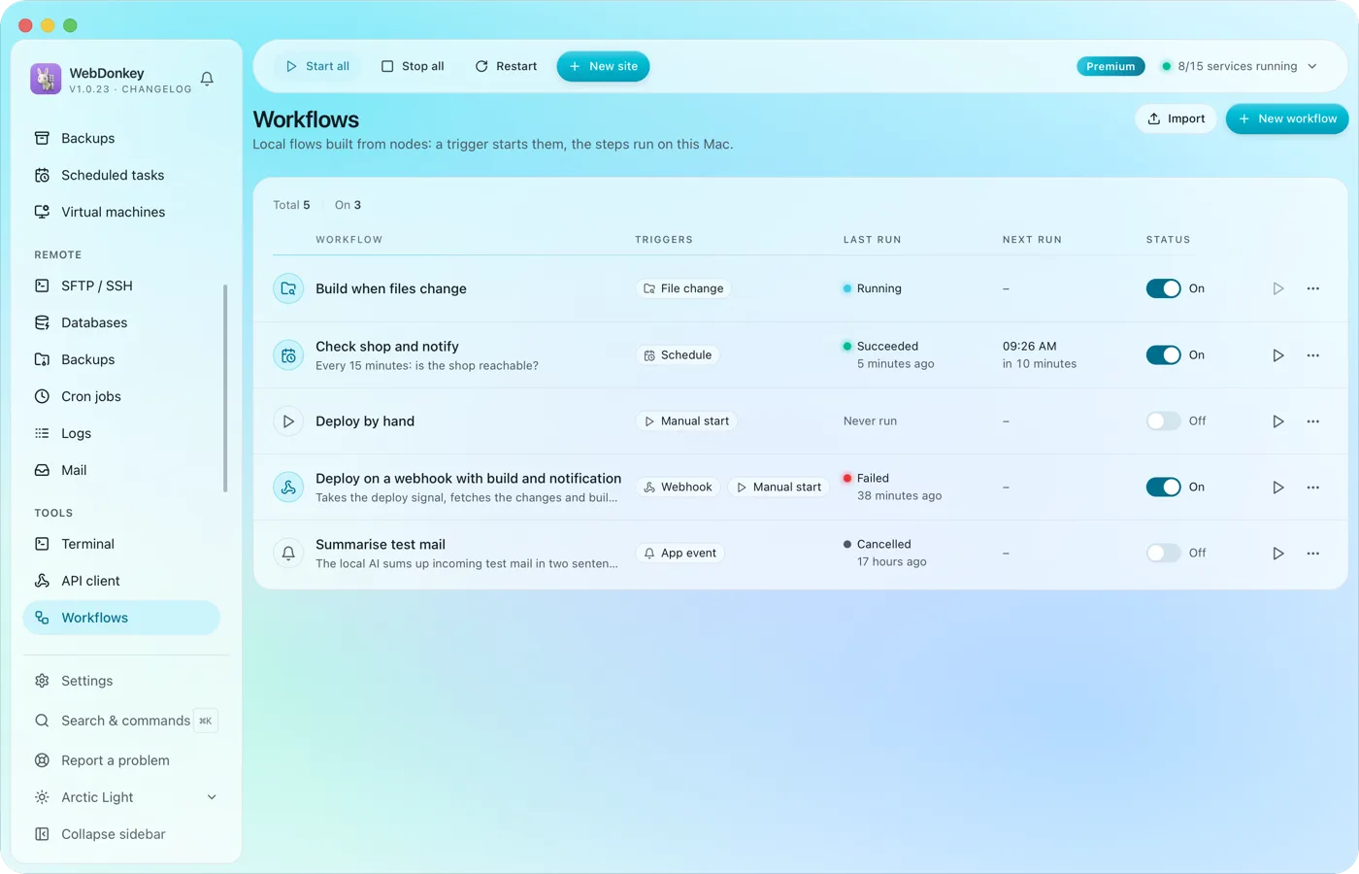
Task: Click the New workflow button
Action: pyautogui.click(x=1287, y=118)
